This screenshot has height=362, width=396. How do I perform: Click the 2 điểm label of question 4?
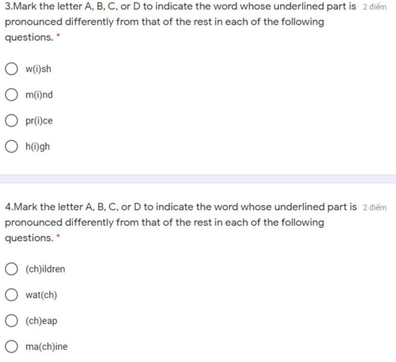click(374, 207)
